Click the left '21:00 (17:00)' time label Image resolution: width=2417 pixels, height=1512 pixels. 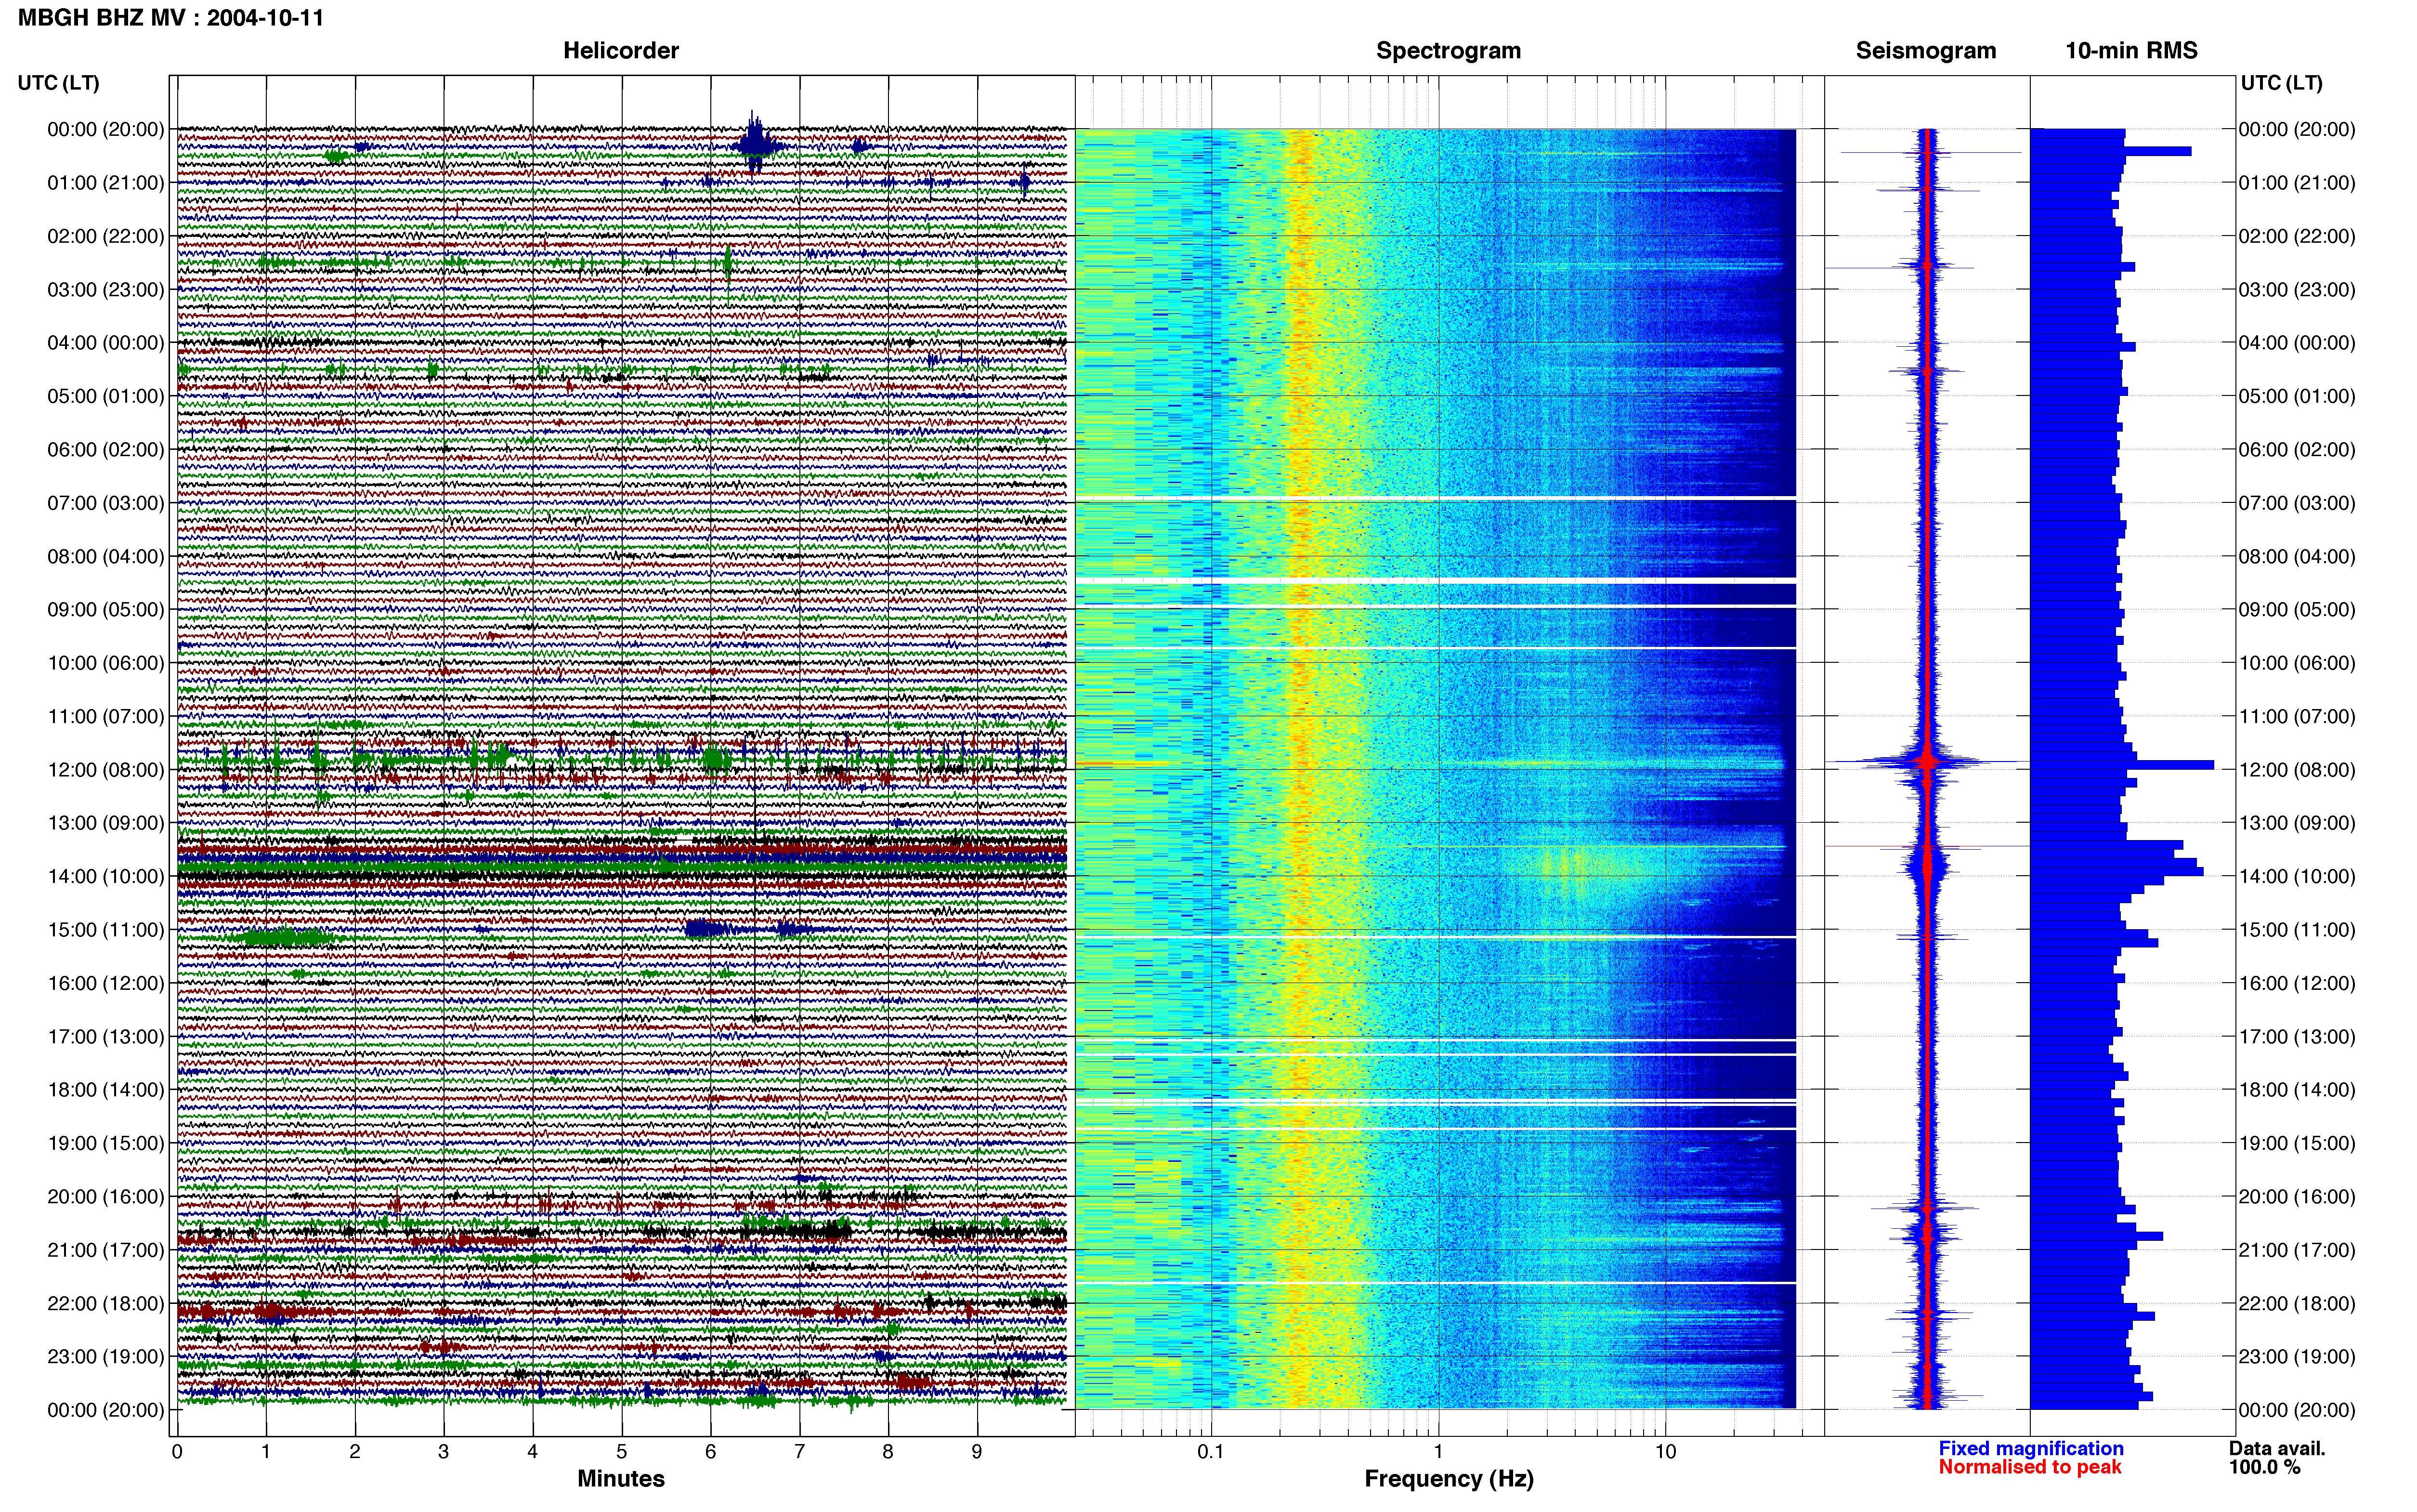click(106, 1249)
